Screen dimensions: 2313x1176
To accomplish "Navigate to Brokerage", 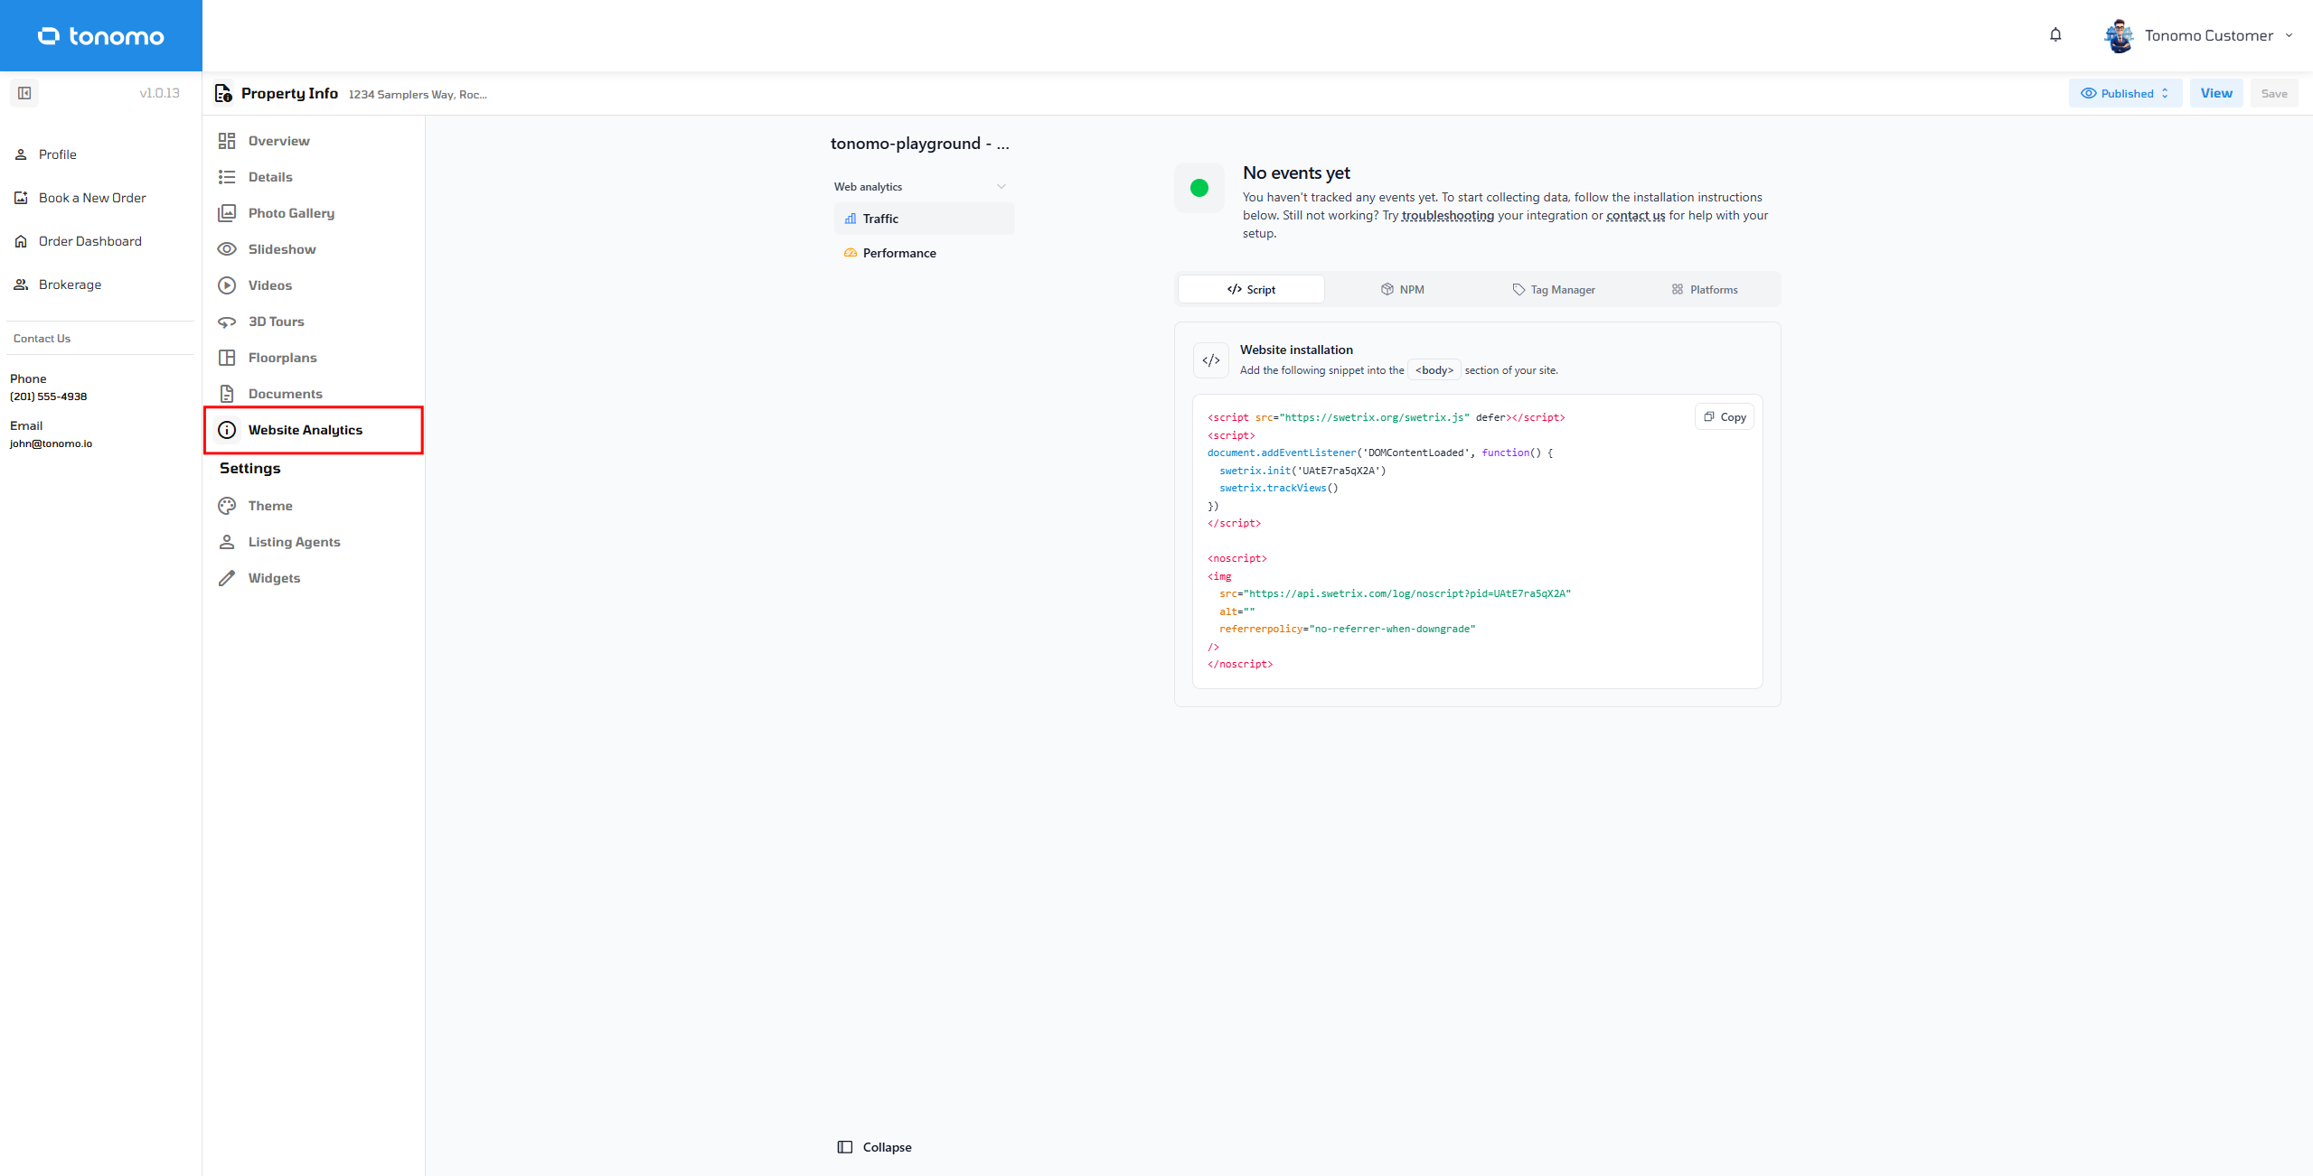I will tap(70, 285).
